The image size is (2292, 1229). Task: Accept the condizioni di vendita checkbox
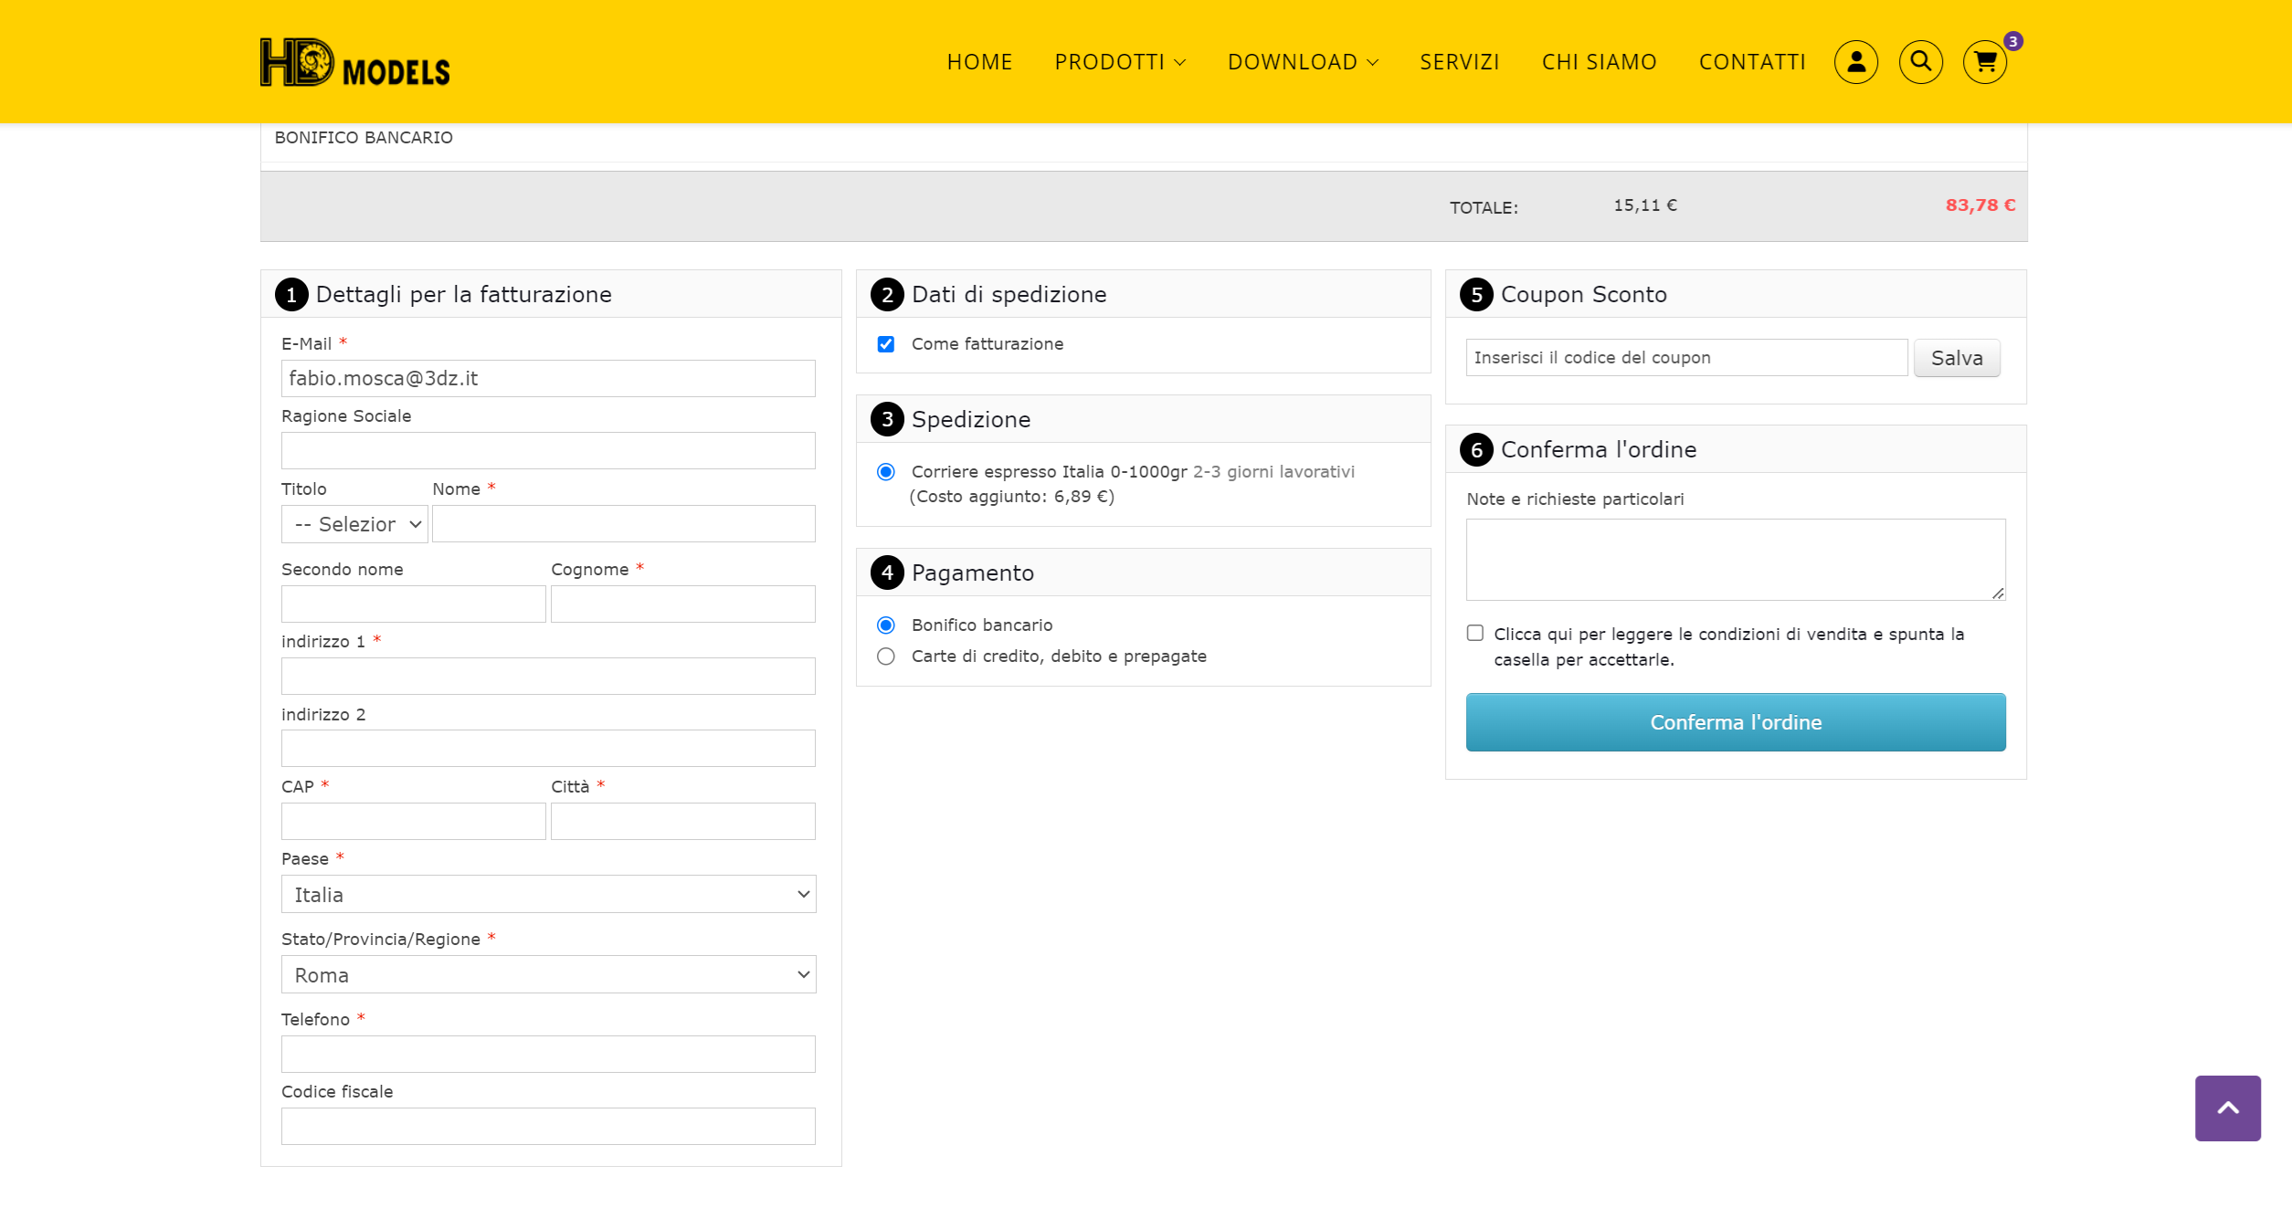point(1474,634)
